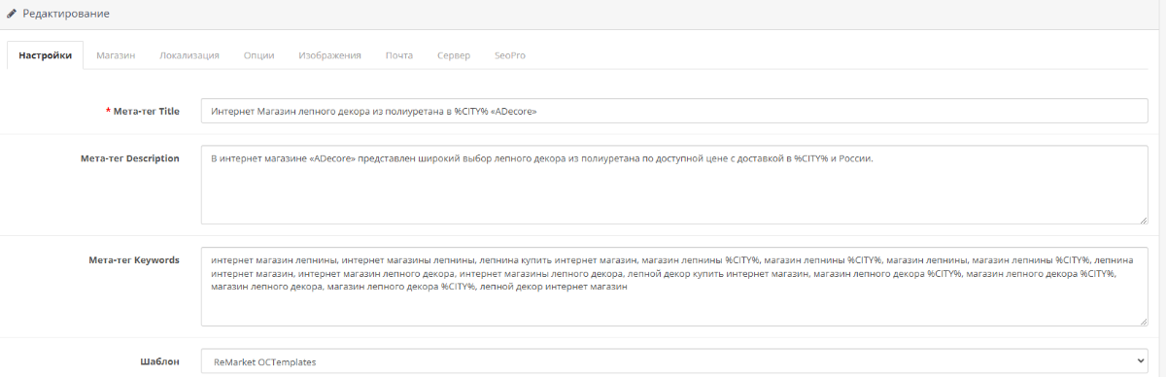Grab the resize handle of the Description textarea
The width and height of the screenshot is (1166, 377).
(1143, 220)
